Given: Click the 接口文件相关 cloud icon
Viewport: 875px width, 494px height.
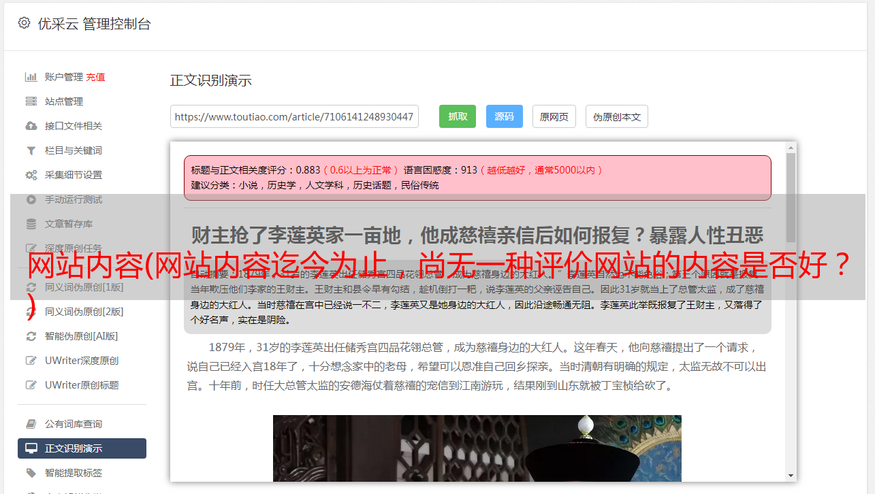Looking at the screenshot, I should pos(31,126).
